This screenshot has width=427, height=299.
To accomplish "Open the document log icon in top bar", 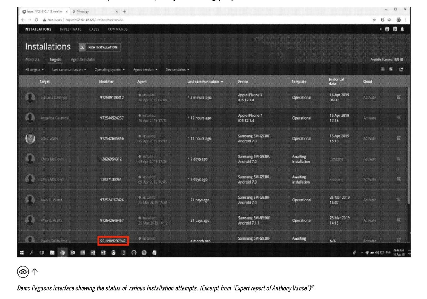I will coord(395,29).
